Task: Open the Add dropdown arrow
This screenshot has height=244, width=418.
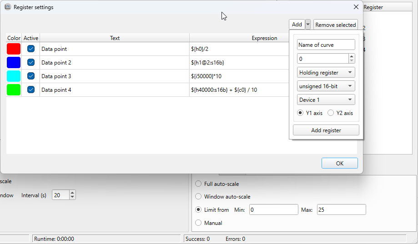Action: pos(308,25)
